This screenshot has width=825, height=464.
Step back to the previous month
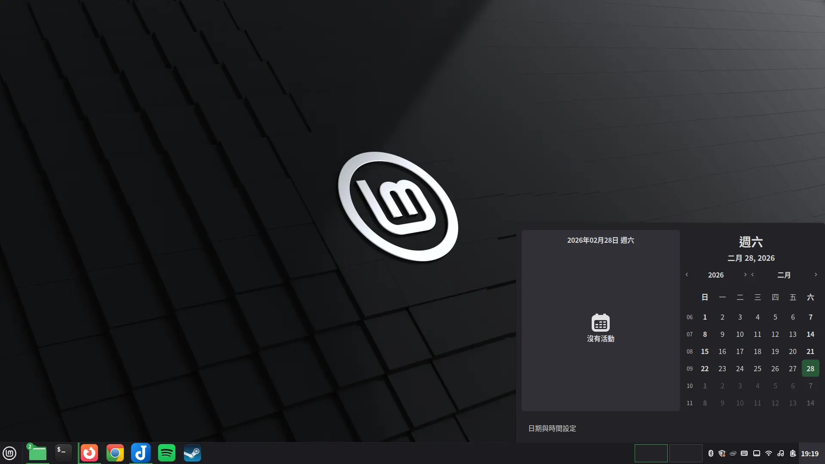753,275
